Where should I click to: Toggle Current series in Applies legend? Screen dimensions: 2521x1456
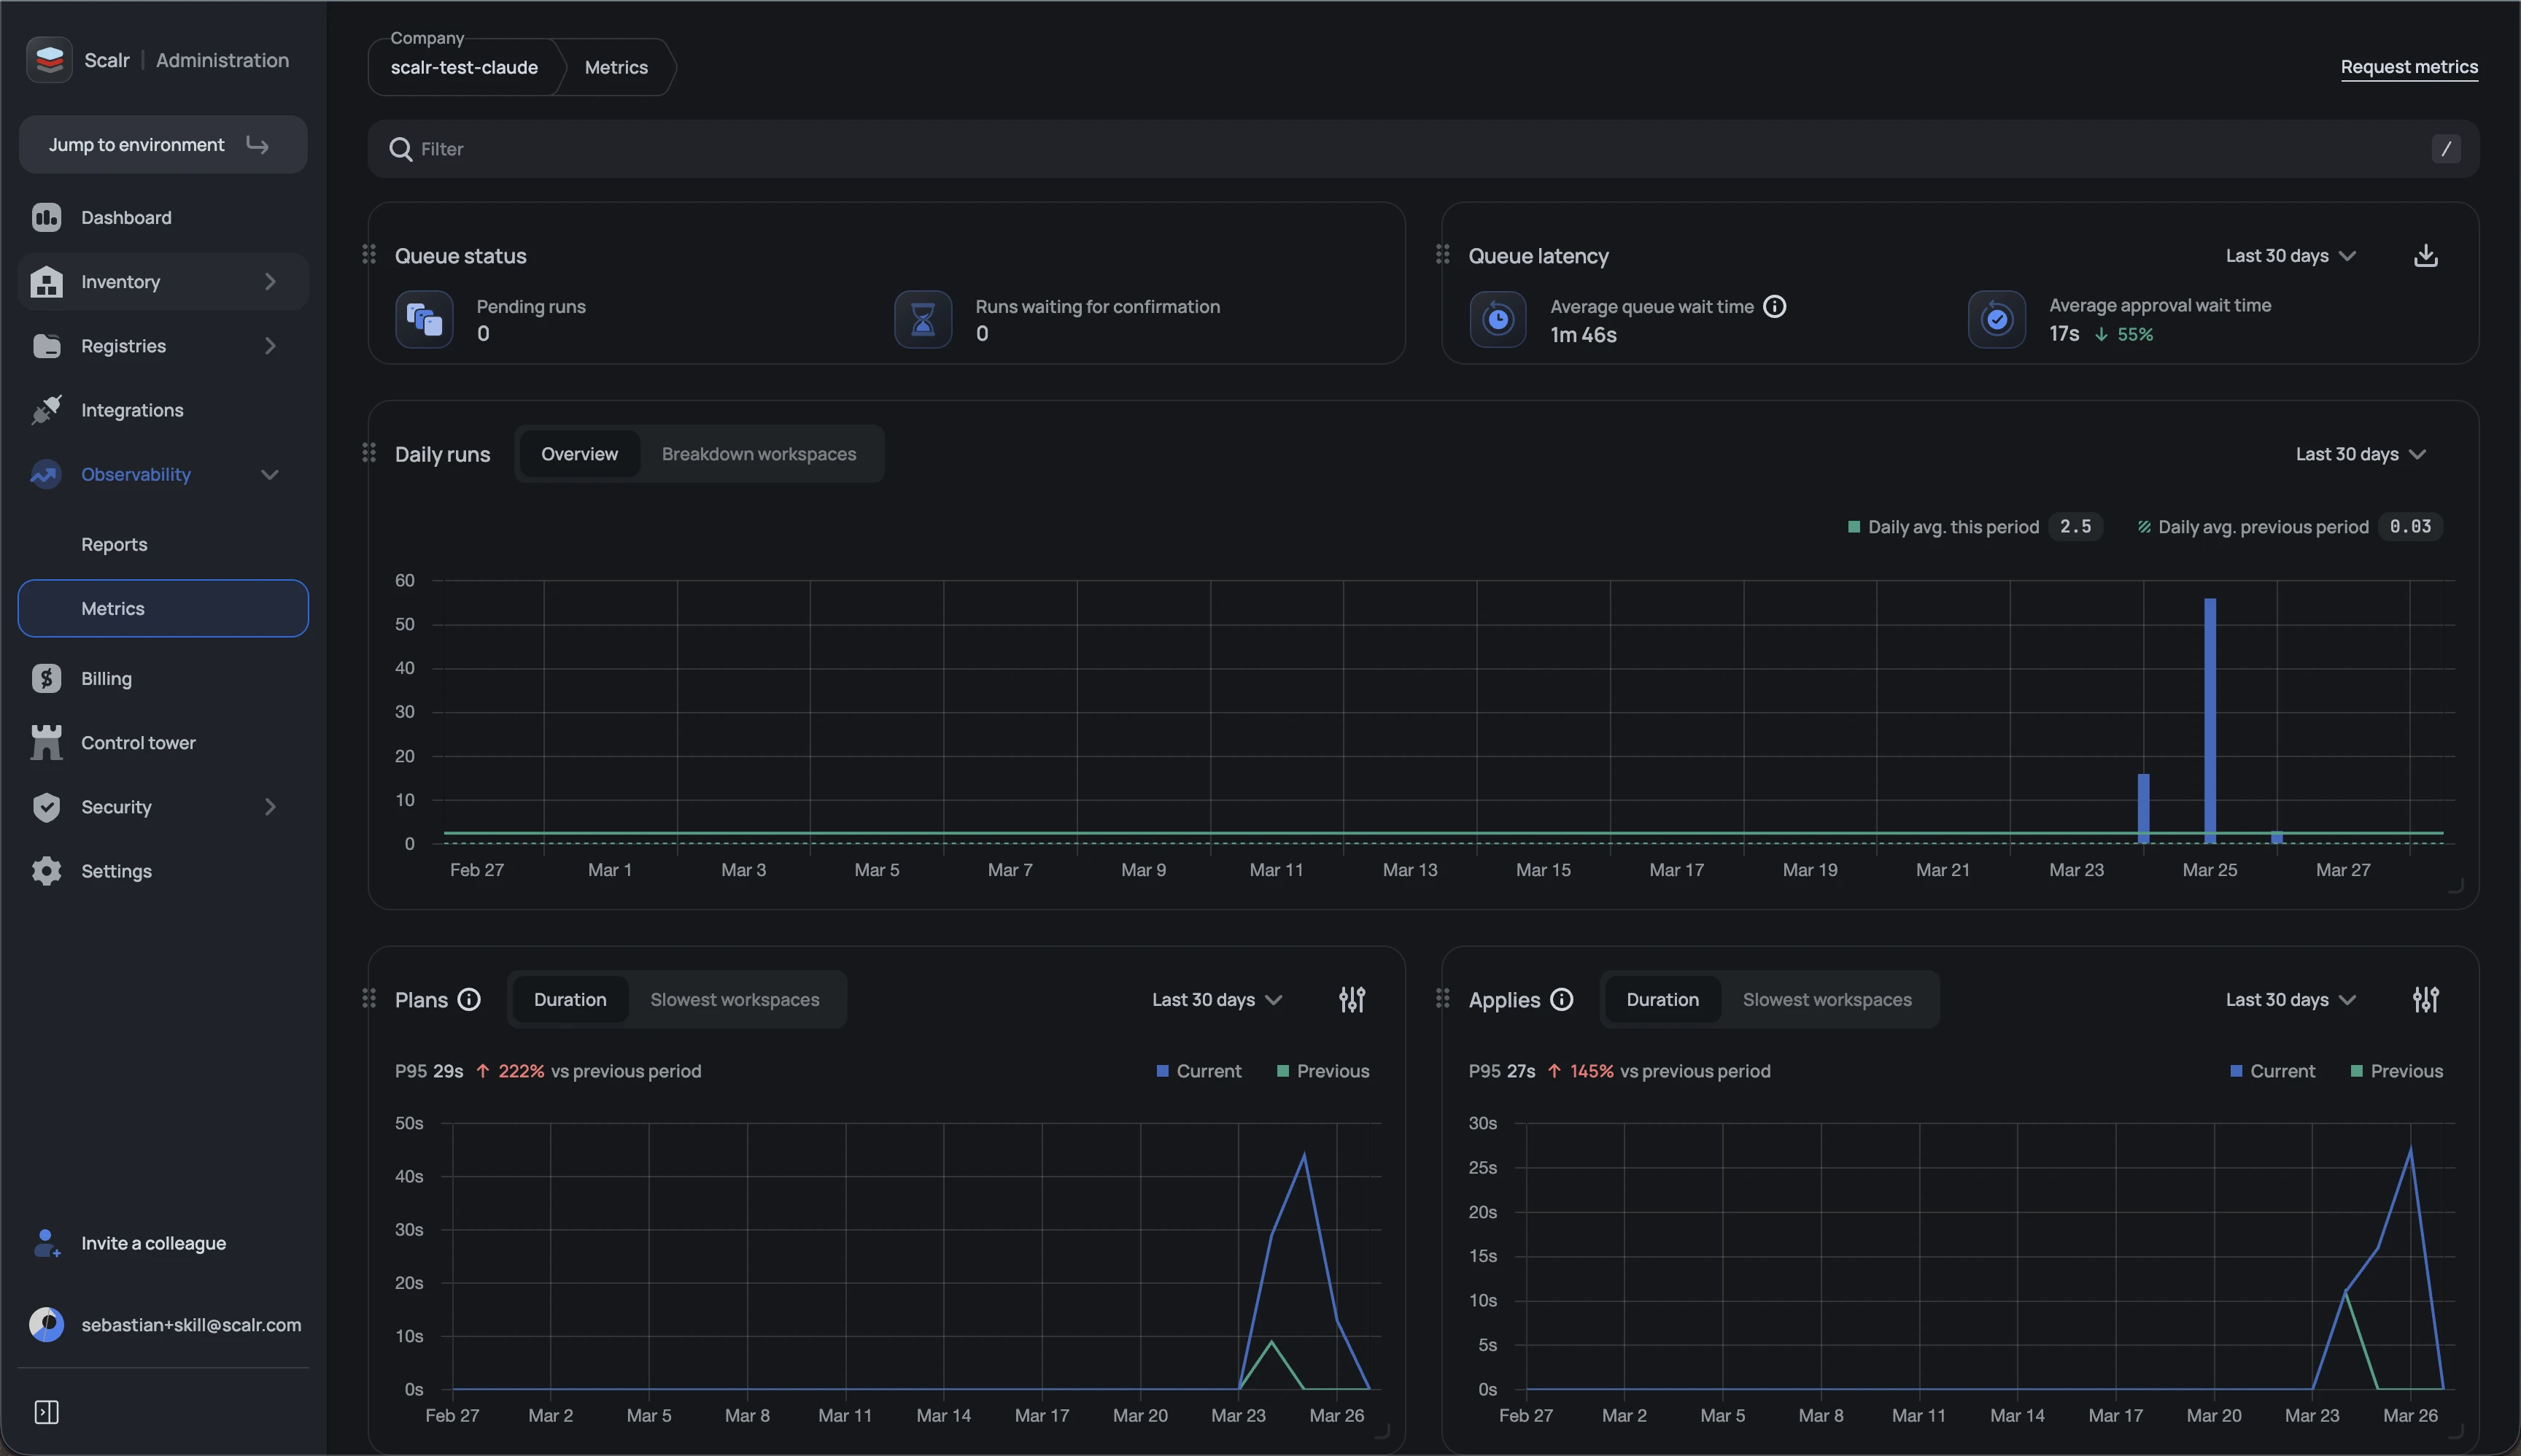[2272, 1071]
